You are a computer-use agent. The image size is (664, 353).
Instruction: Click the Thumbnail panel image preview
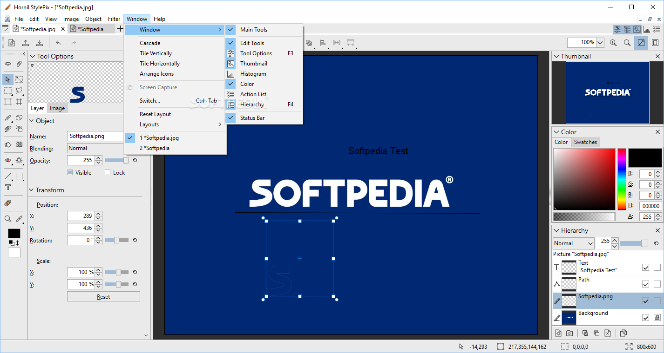(608, 93)
